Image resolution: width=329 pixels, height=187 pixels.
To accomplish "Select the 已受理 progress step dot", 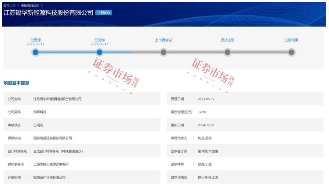I will tap(35, 52).
